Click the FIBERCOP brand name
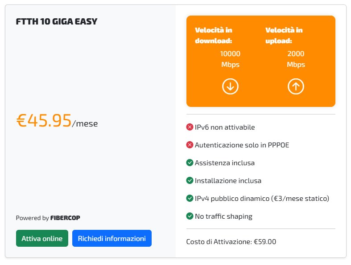The width and height of the screenshot is (351, 265). 65,218
